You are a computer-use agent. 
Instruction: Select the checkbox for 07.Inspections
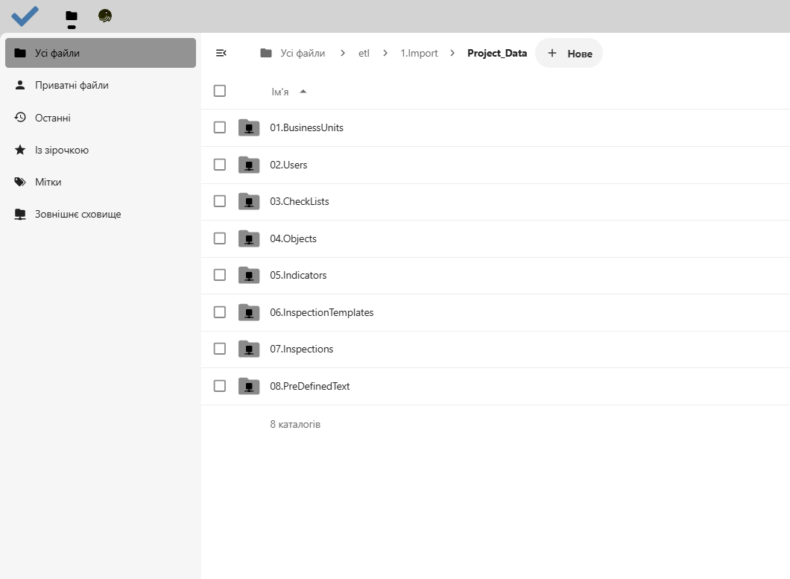click(220, 348)
